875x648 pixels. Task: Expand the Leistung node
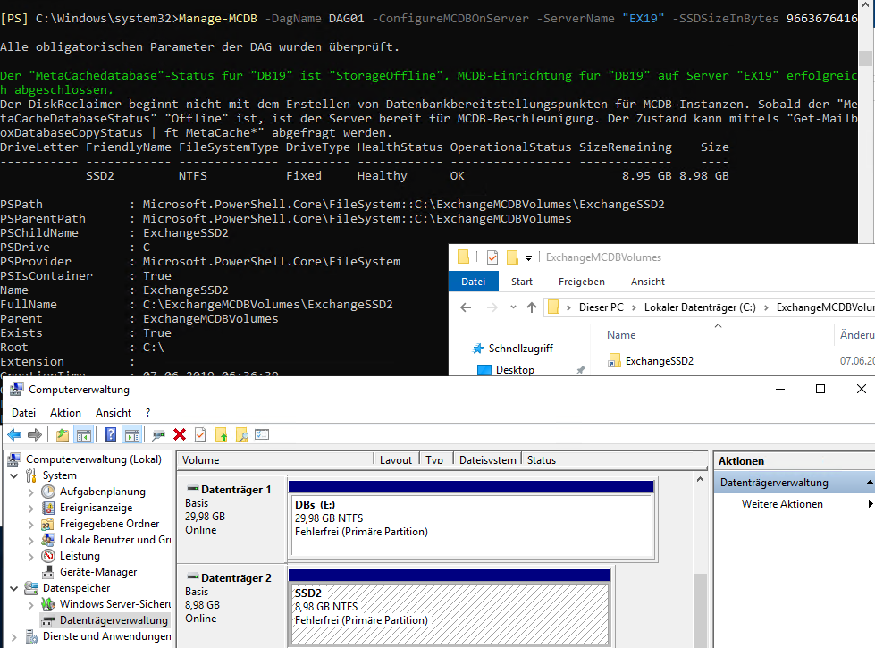click(x=31, y=557)
